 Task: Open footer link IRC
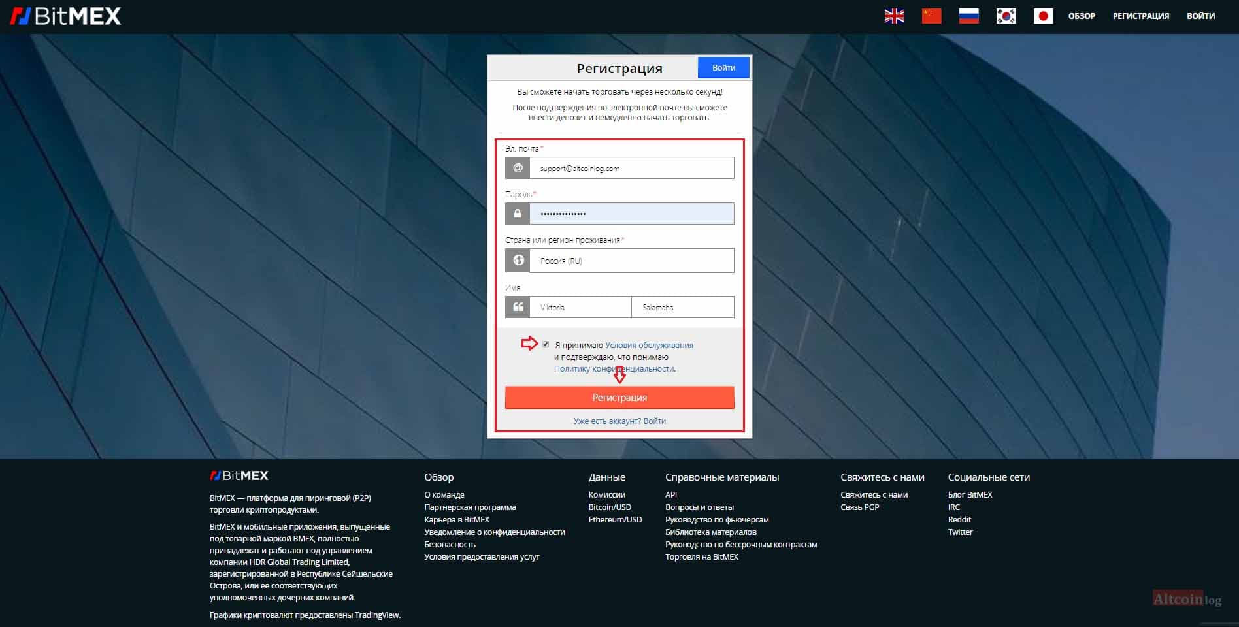click(x=954, y=507)
